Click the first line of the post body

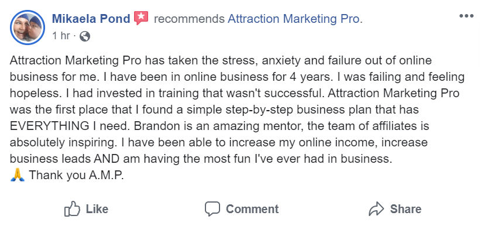tap(221, 60)
